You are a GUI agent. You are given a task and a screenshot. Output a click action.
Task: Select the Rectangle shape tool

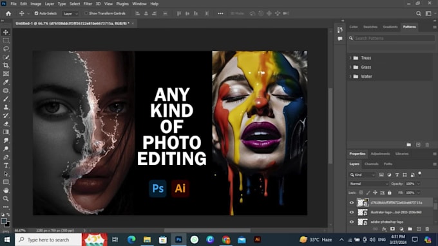click(x=6, y=182)
